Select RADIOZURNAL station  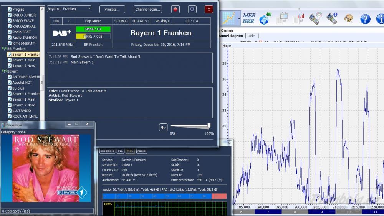[x=24, y=26]
